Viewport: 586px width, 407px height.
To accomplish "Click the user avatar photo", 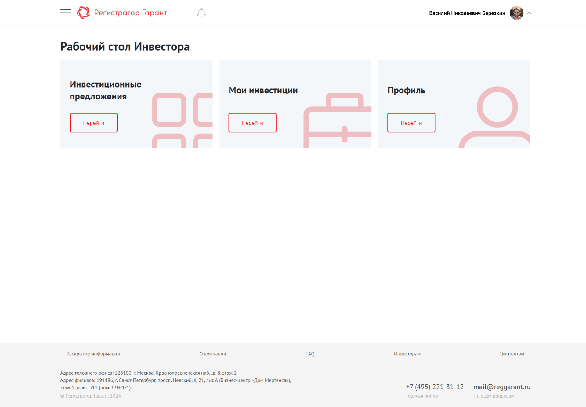I will click(516, 13).
